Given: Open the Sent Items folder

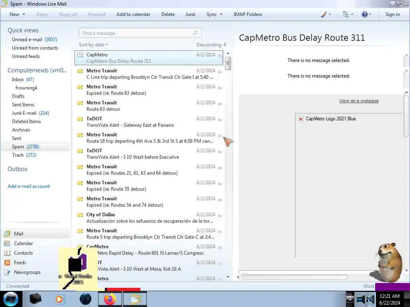Looking at the screenshot, I should pyautogui.click(x=23, y=104).
